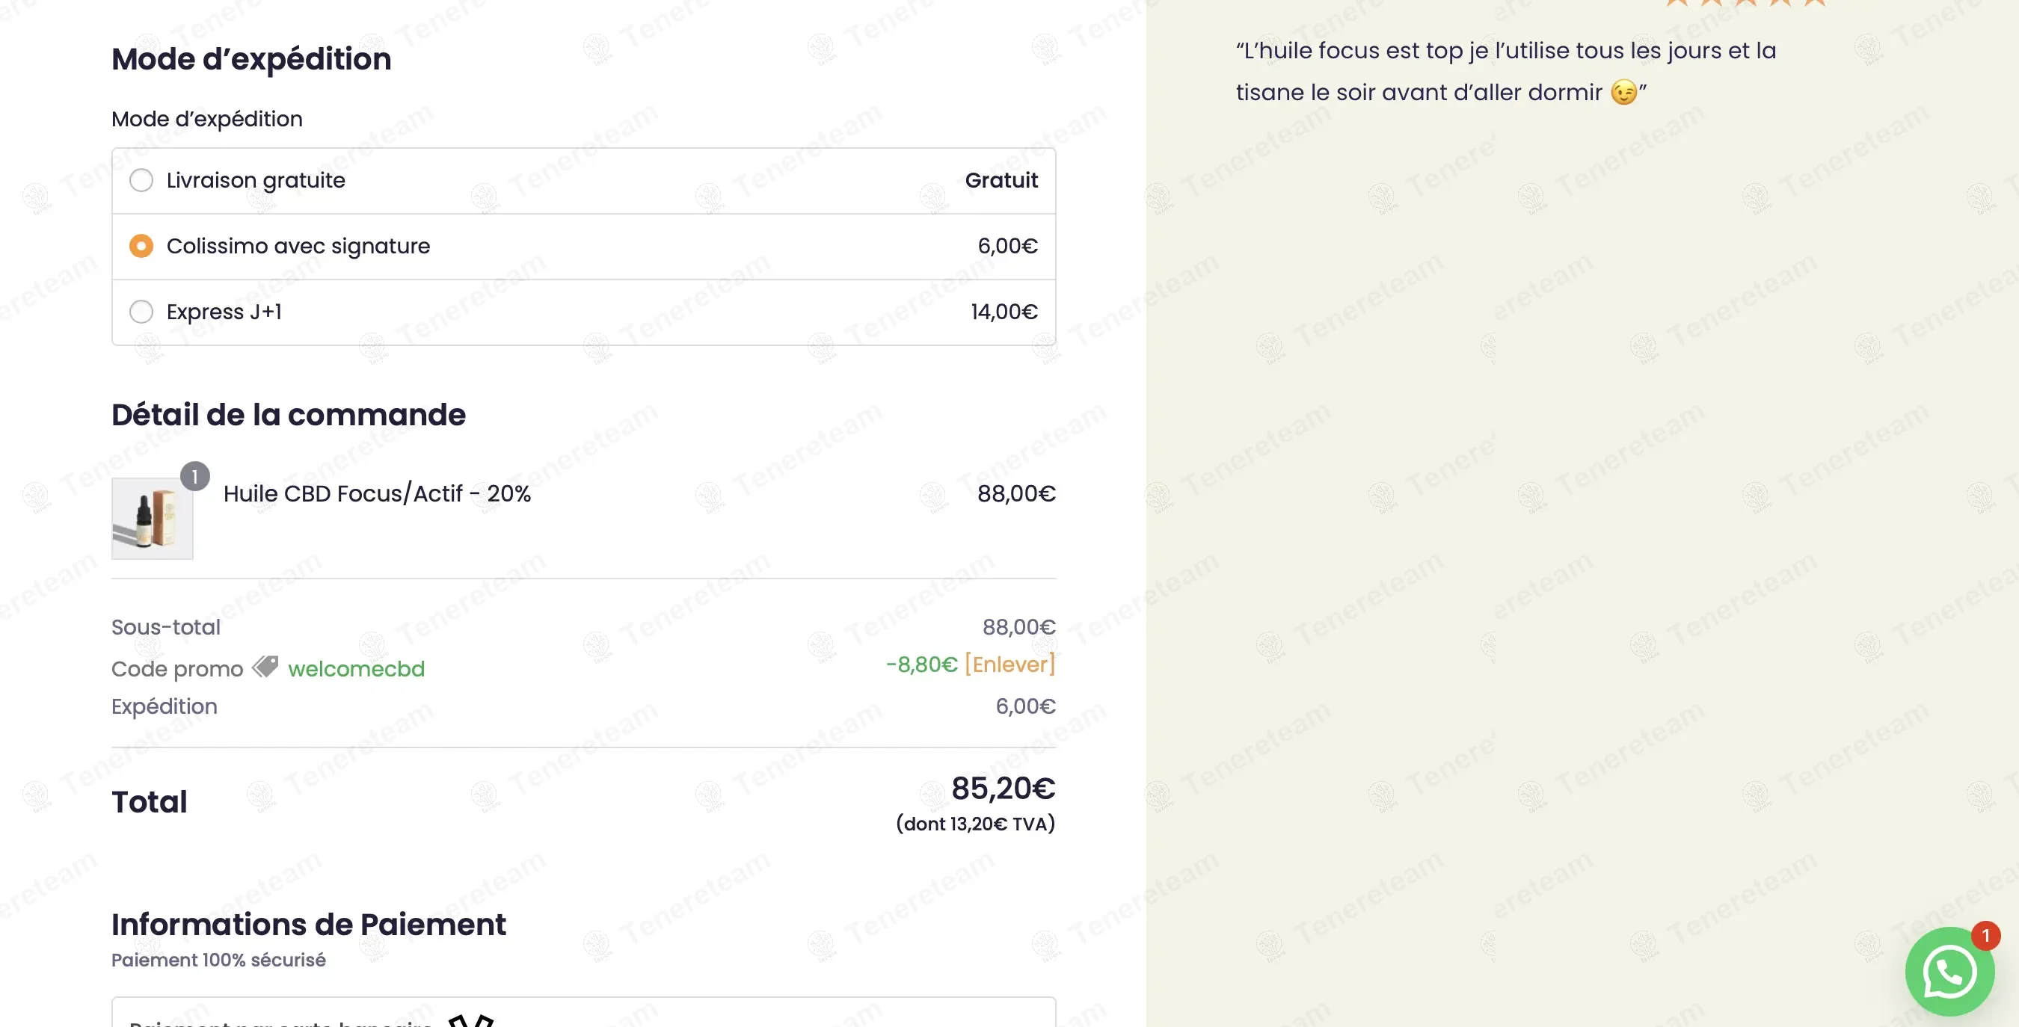Click the Total amount 85,20€
2019x1027 pixels.
(1004, 788)
